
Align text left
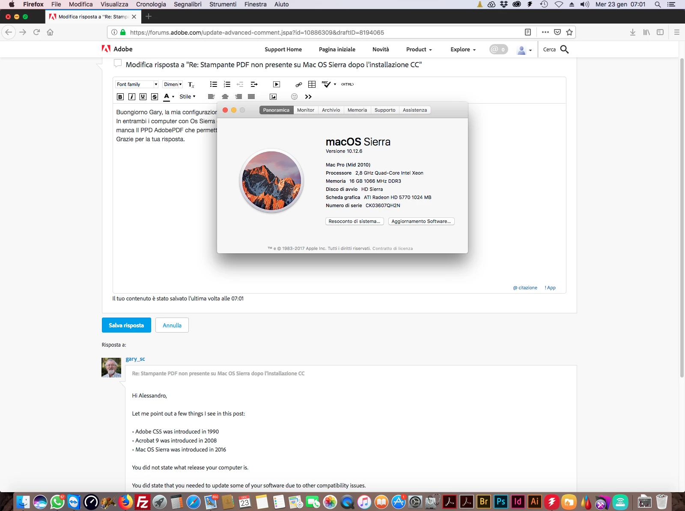211,97
